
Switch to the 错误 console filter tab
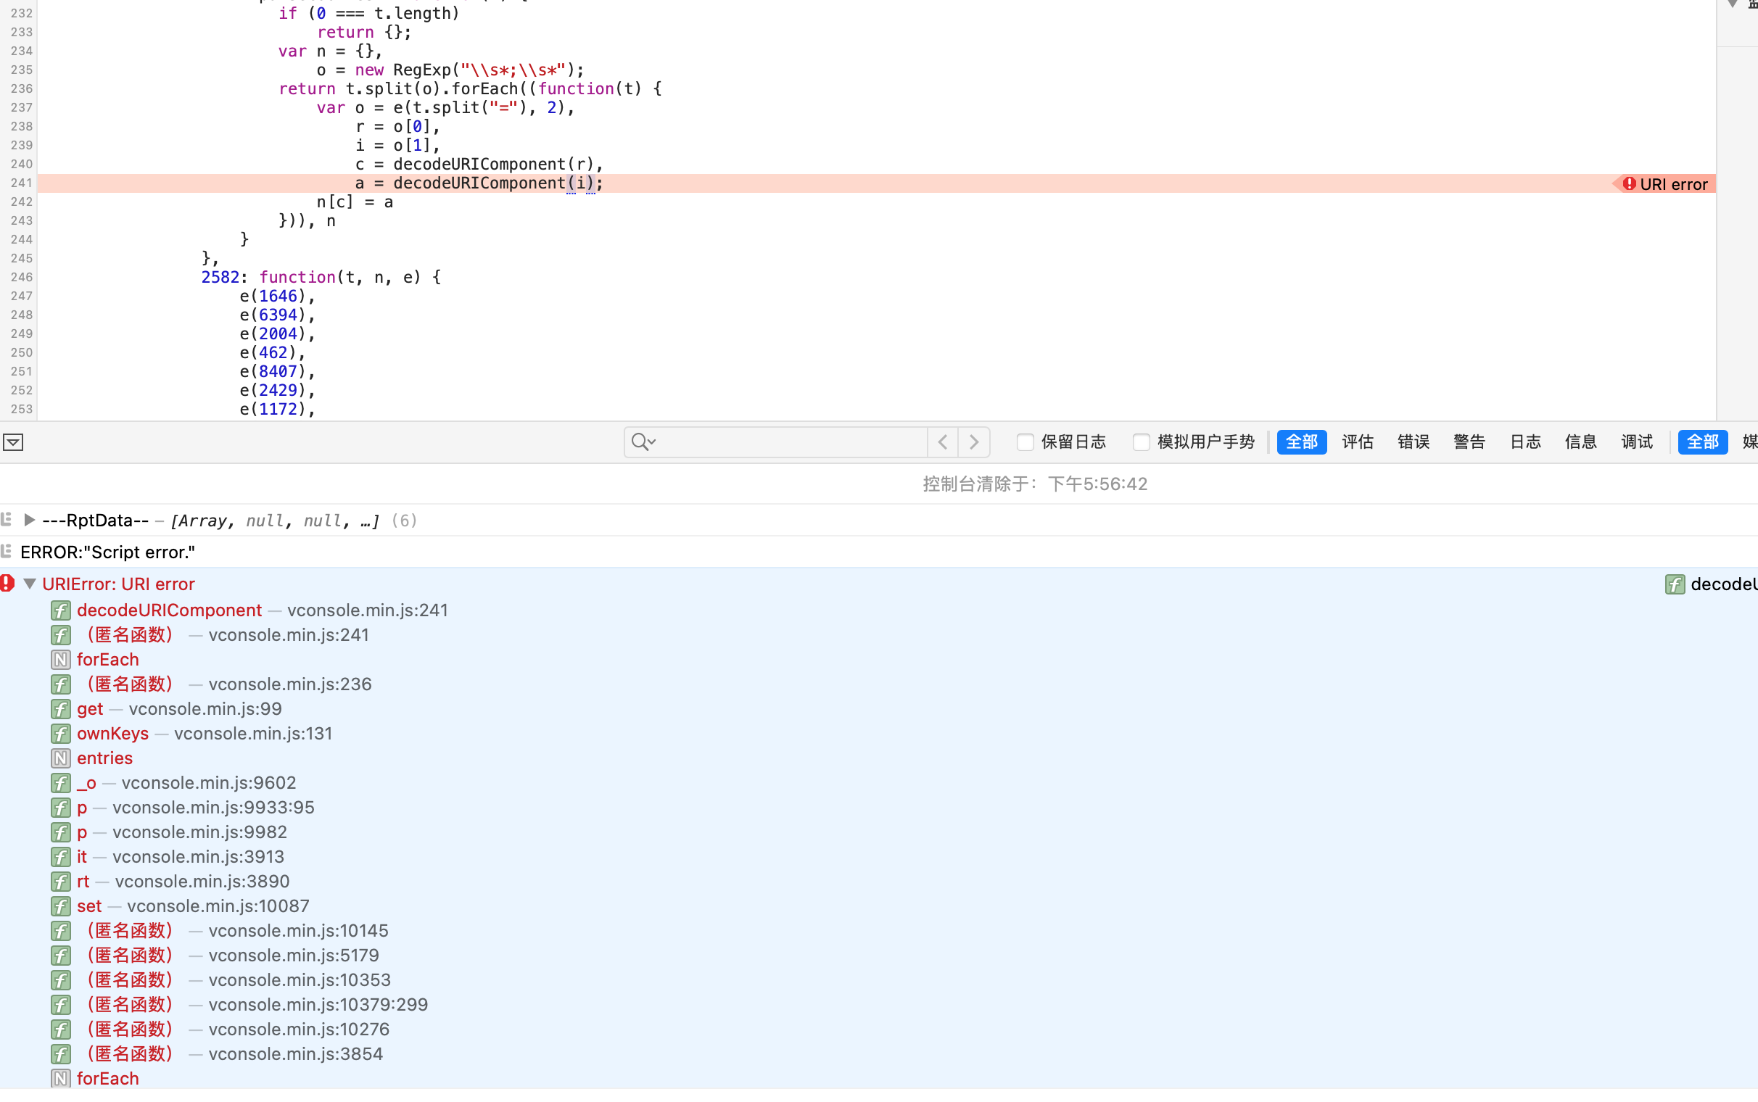pos(1413,442)
